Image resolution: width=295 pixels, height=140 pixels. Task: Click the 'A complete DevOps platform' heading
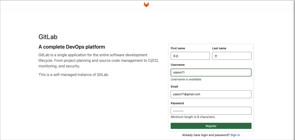click(72, 47)
